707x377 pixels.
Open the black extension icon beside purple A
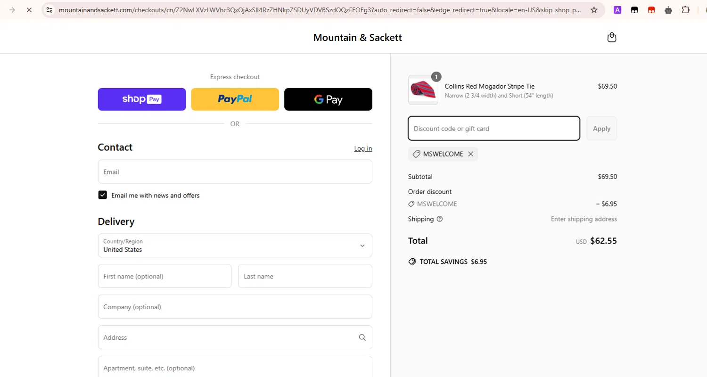(x=634, y=9)
